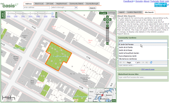Switch to the Block & Lot tab
The width and height of the screenshot is (170, 103).
(x=39, y=4)
